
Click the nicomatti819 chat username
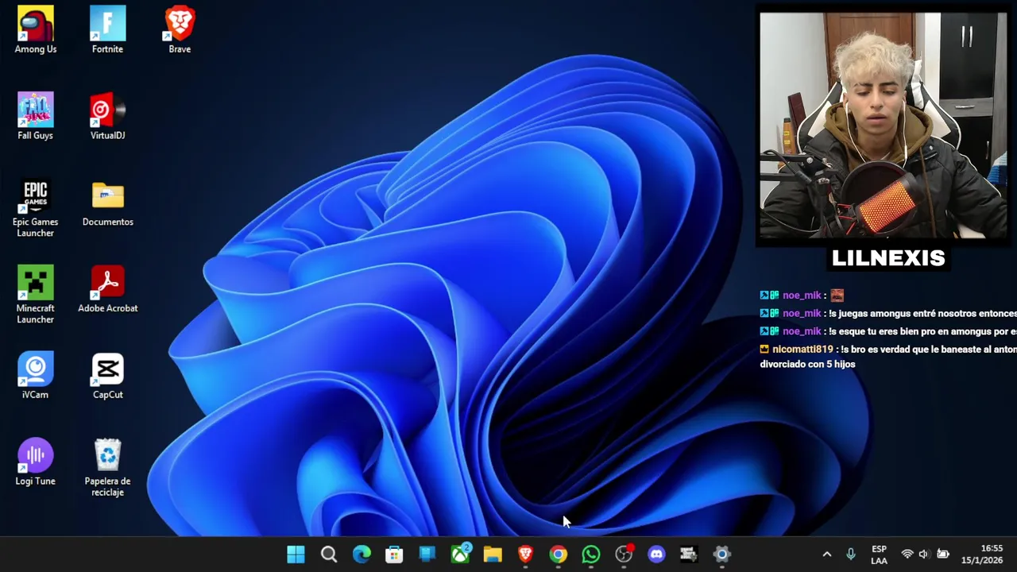(802, 350)
